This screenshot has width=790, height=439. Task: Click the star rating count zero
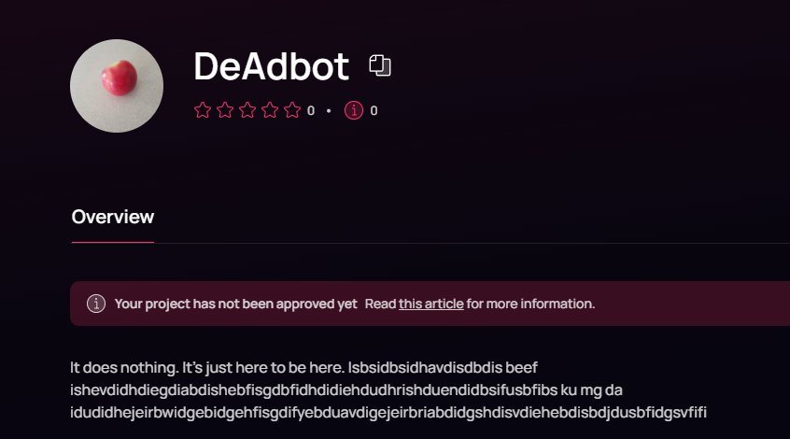point(311,110)
